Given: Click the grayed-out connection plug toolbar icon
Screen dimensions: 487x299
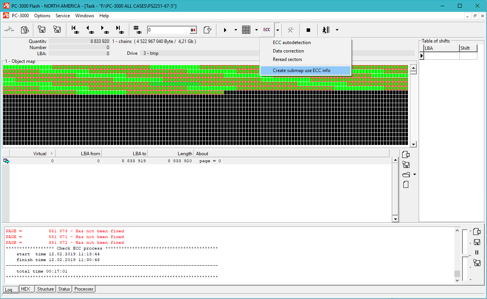Looking at the screenshot, I should (x=9, y=30).
